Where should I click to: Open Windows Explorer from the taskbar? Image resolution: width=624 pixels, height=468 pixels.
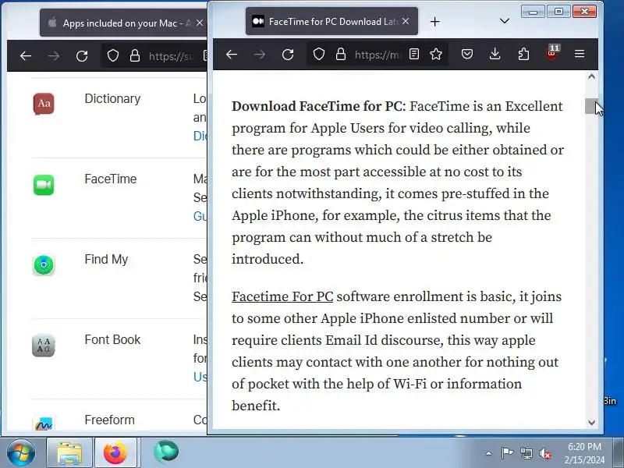(x=69, y=452)
